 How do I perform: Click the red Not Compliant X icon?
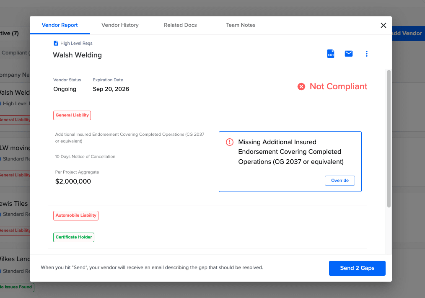click(x=301, y=86)
